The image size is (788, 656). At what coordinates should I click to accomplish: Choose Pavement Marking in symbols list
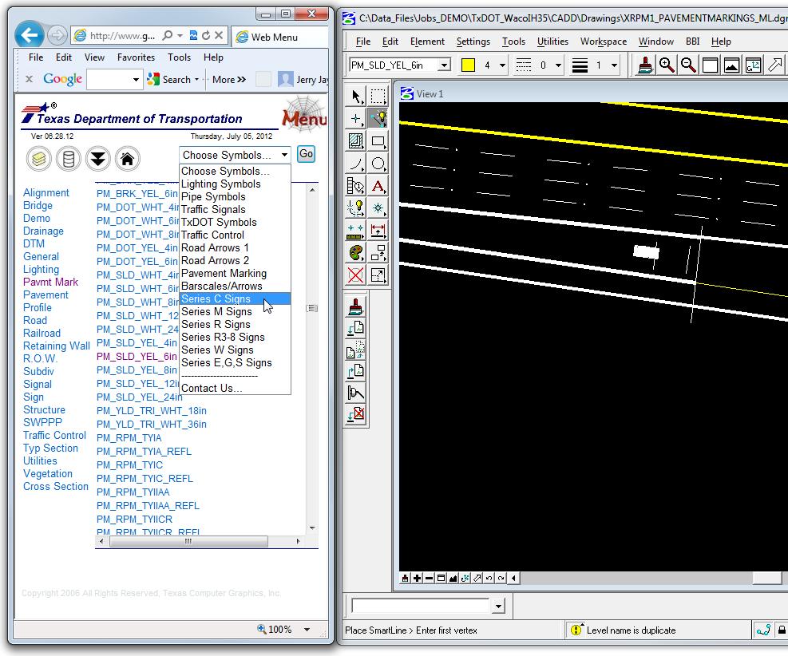point(224,273)
